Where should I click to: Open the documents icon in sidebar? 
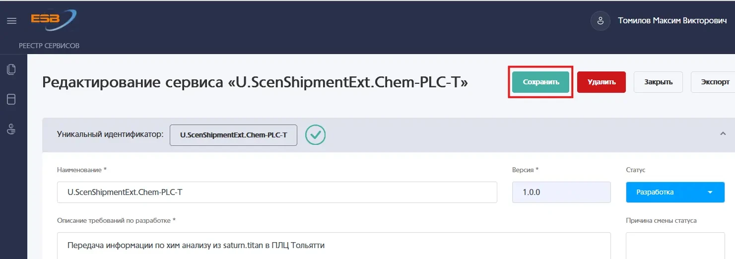tap(11, 69)
